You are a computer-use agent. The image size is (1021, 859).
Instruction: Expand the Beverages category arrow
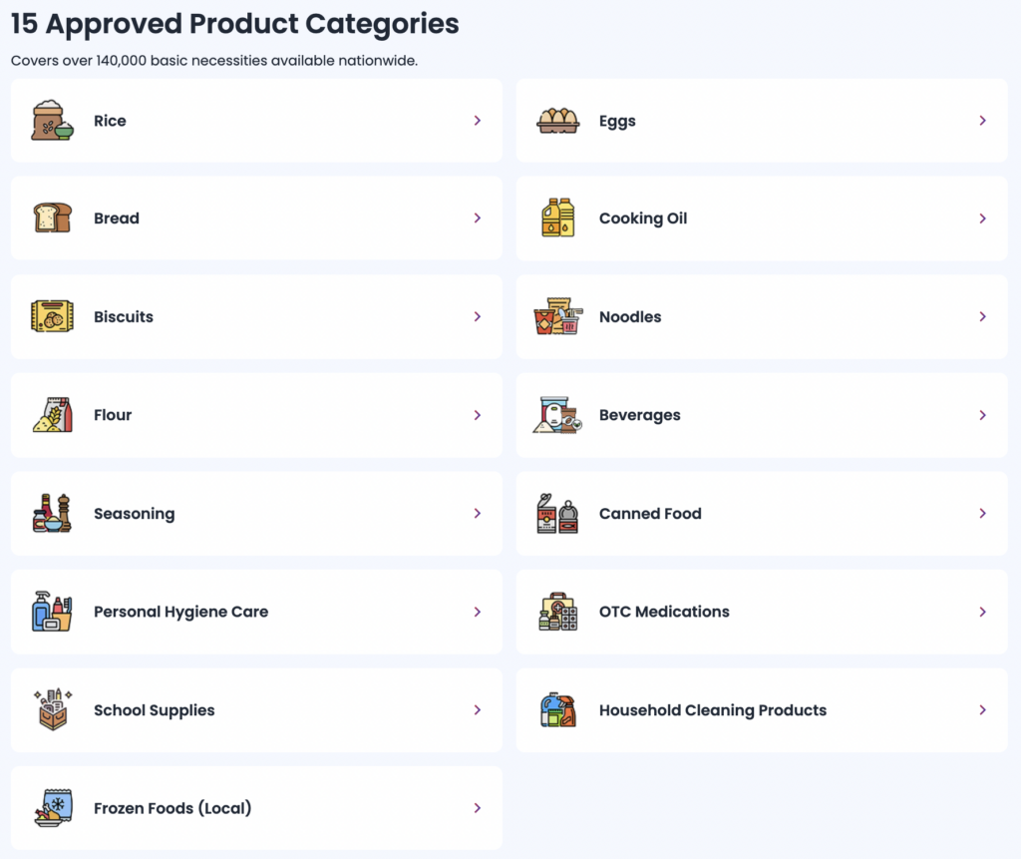983,415
